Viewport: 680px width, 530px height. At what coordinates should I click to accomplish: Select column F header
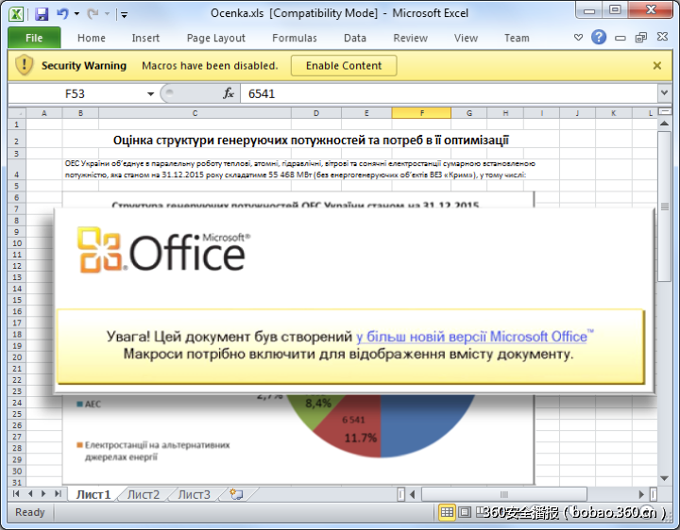(421, 113)
